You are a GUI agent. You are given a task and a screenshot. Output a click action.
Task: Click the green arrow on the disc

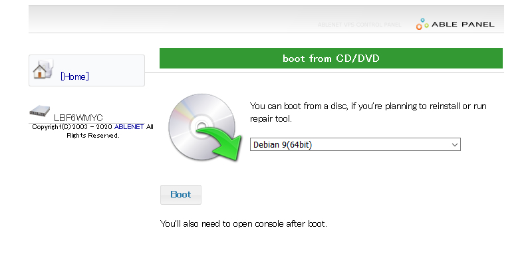coord(219,142)
